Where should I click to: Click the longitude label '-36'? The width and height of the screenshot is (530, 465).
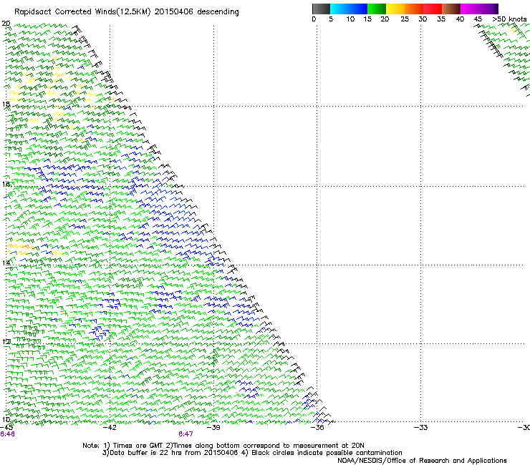click(x=317, y=428)
